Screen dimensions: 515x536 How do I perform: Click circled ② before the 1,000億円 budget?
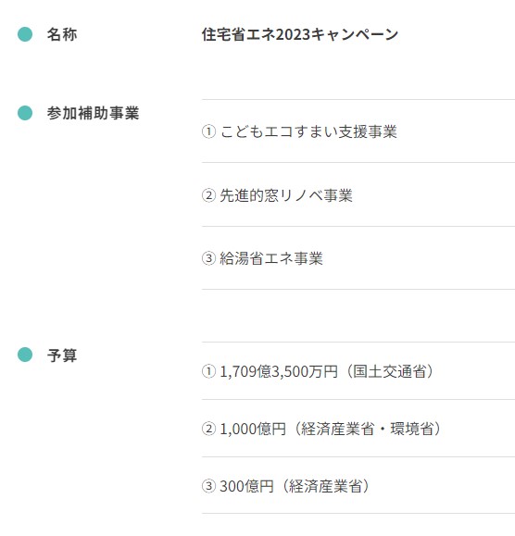coord(208,429)
